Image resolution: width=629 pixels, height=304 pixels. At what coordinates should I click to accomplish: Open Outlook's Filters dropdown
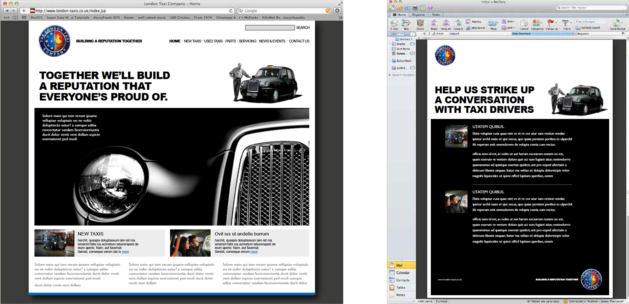click(567, 25)
